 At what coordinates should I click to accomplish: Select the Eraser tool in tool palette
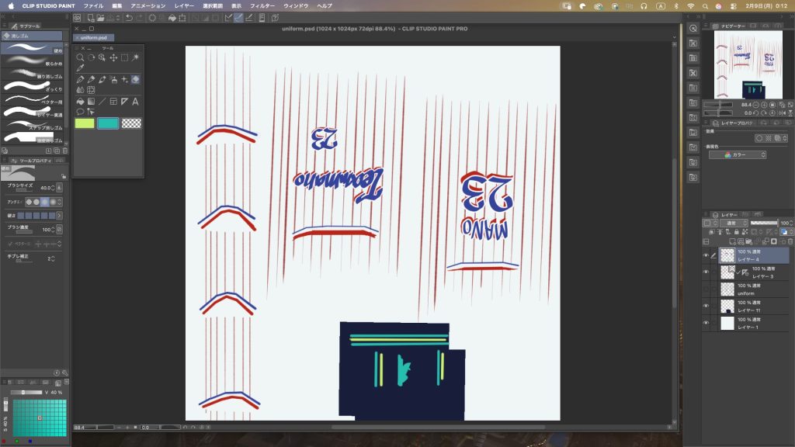[x=135, y=79]
